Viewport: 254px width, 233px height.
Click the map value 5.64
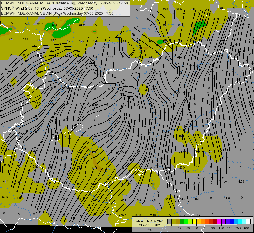click(221, 8)
